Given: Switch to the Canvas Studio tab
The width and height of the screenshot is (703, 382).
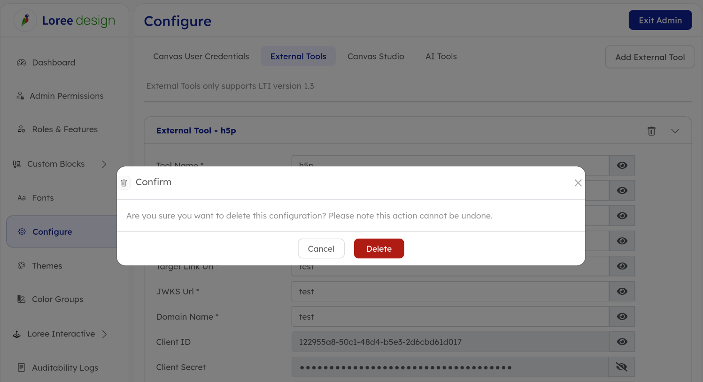Looking at the screenshot, I should click(x=375, y=56).
